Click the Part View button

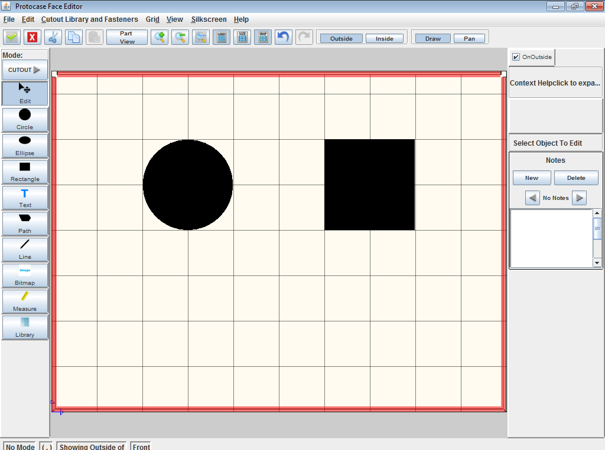pos(127,37)
